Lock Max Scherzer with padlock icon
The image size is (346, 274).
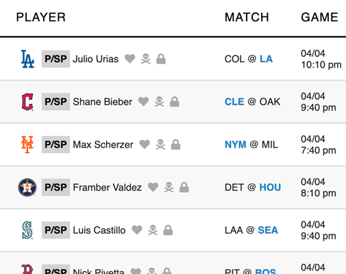click(175, 144)
